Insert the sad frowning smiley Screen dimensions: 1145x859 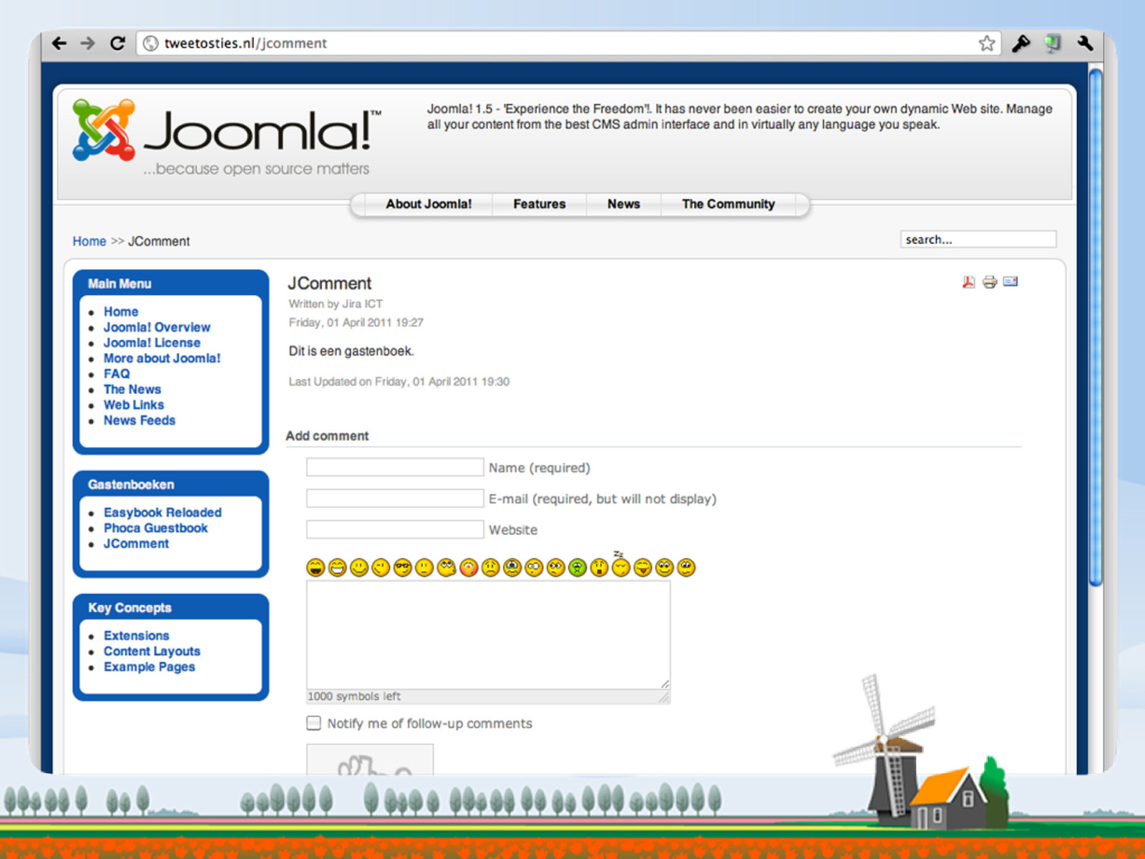coord(490,568)
